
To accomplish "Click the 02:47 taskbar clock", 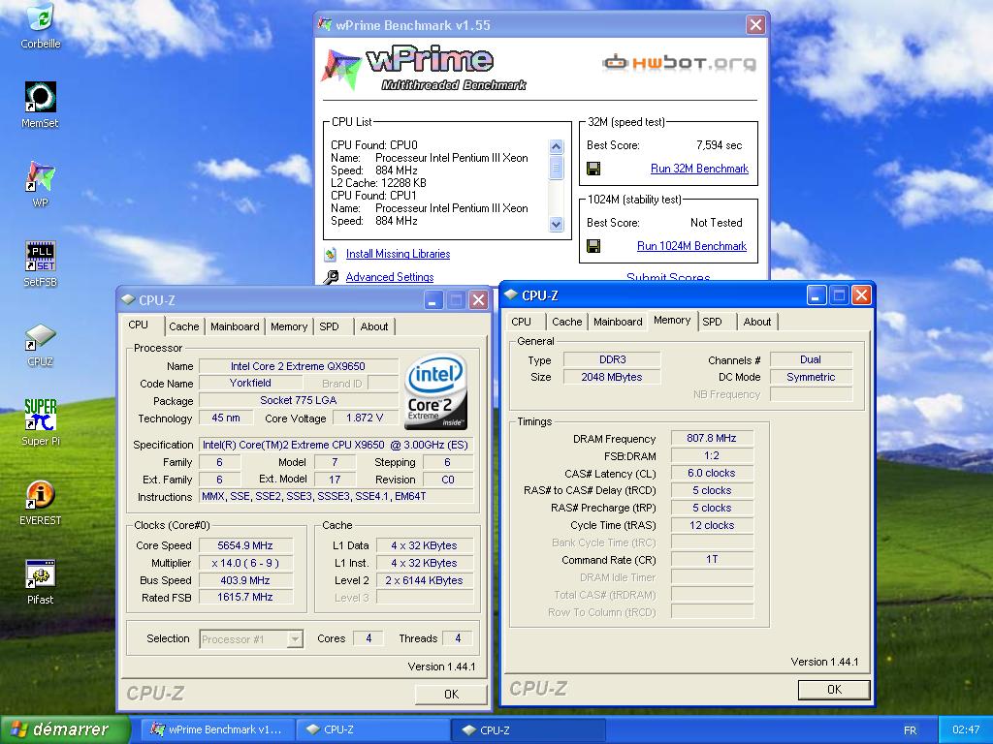I will [x=966, y=729].
